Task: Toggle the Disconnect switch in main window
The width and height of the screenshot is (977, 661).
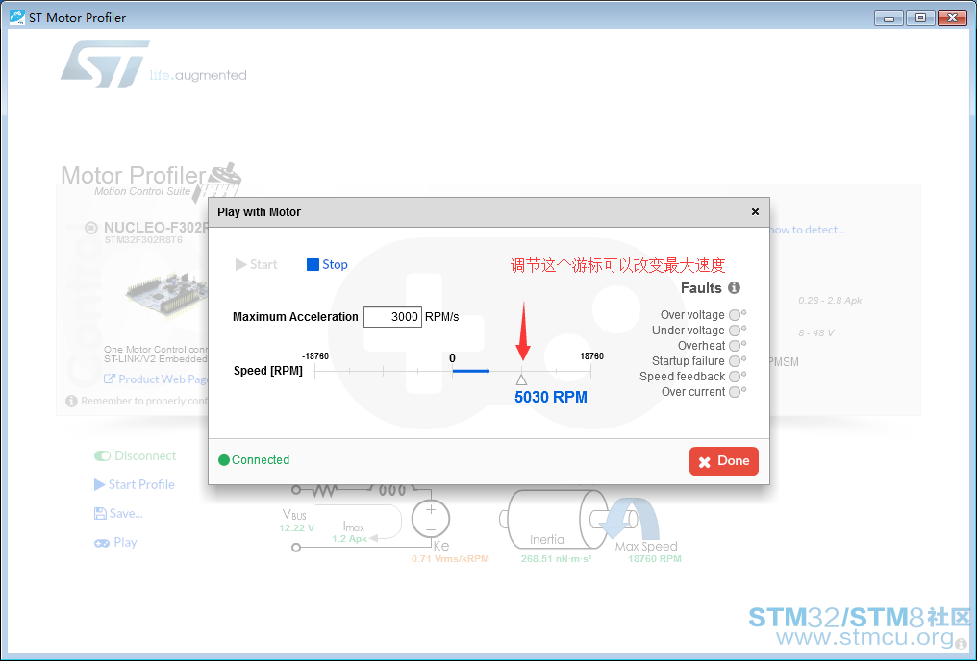Action: (102, 456)
